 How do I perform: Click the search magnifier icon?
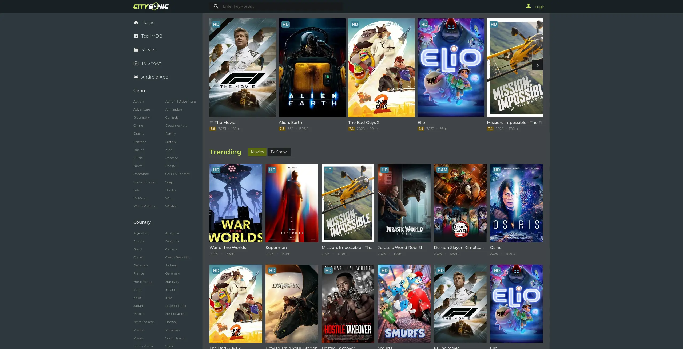coord(216,6)
